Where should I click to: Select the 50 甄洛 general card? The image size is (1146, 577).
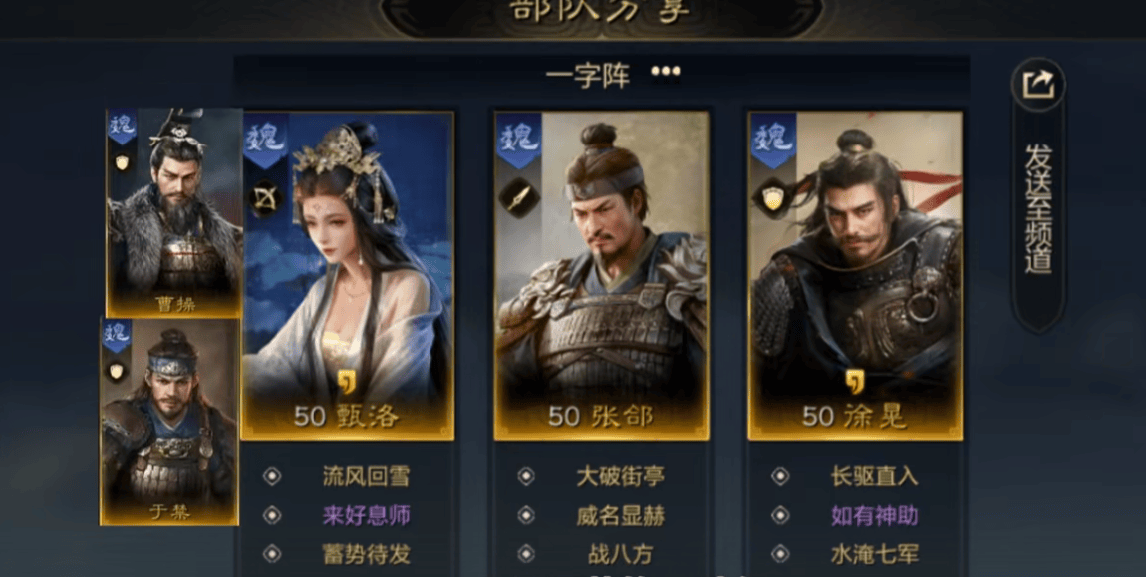pos(347,276)
